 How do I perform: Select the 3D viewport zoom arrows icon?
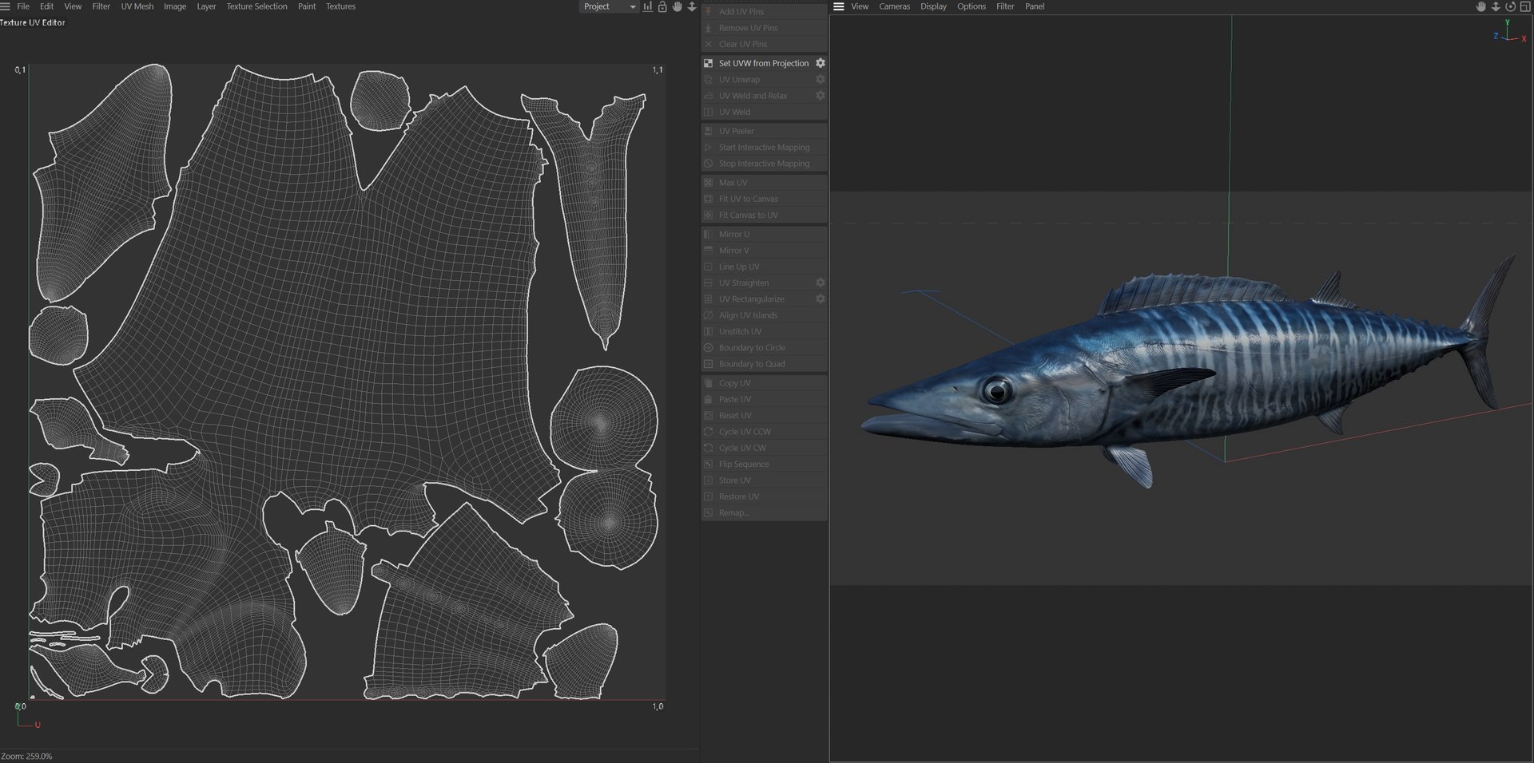coord(1496,6)
